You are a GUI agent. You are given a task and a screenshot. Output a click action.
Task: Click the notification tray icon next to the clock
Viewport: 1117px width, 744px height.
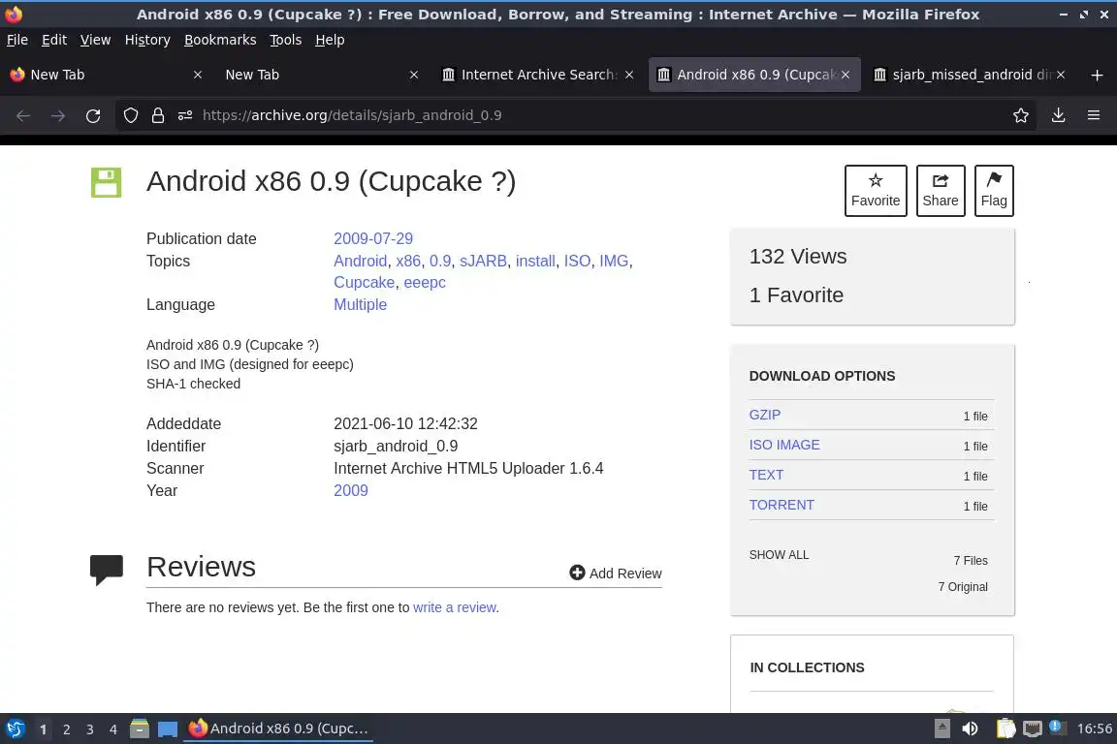pos(1058,728)
